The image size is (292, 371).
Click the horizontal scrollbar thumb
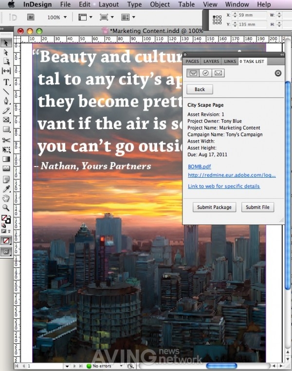(x=221, y=366)
